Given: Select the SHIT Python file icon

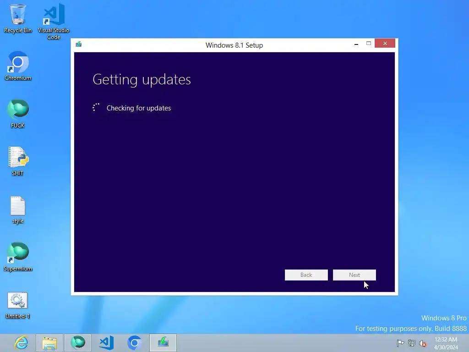Looking at the screenshot, I should coord(18,161).
